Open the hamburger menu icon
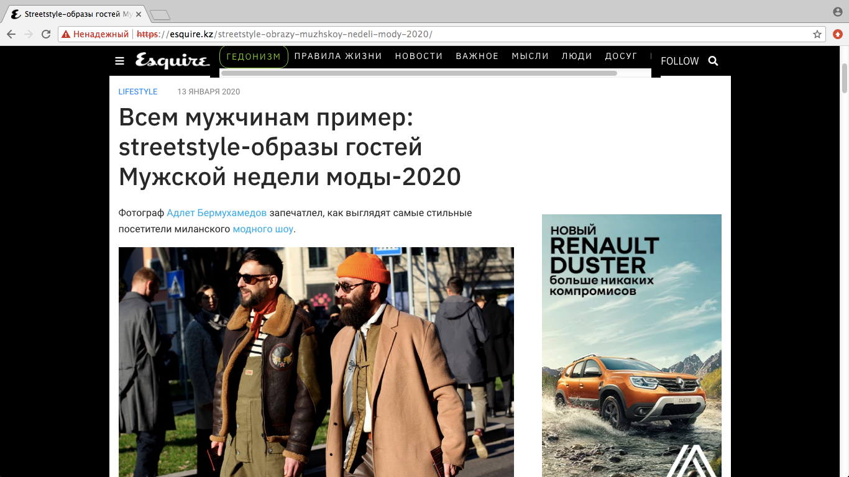This screenshot has height=477, width=849. pyautogui.click(x=120, y=61)
